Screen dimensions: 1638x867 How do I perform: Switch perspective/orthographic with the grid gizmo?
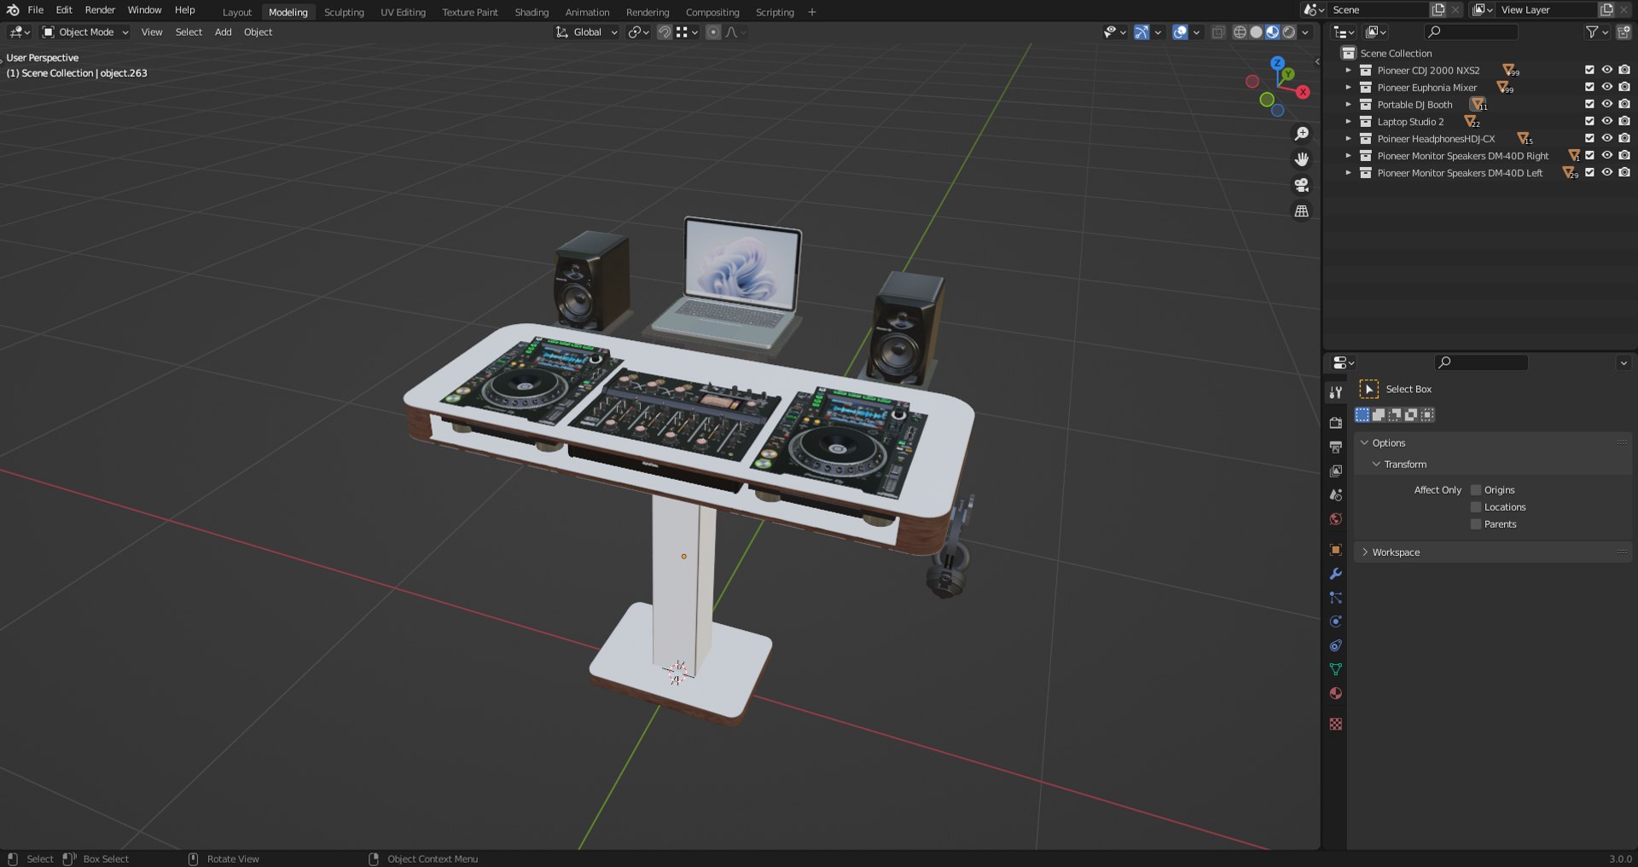point(1302,211)
